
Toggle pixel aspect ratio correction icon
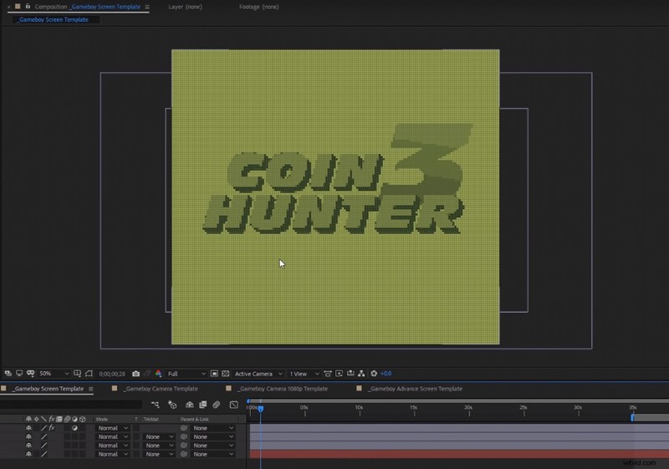coord(328,374)
